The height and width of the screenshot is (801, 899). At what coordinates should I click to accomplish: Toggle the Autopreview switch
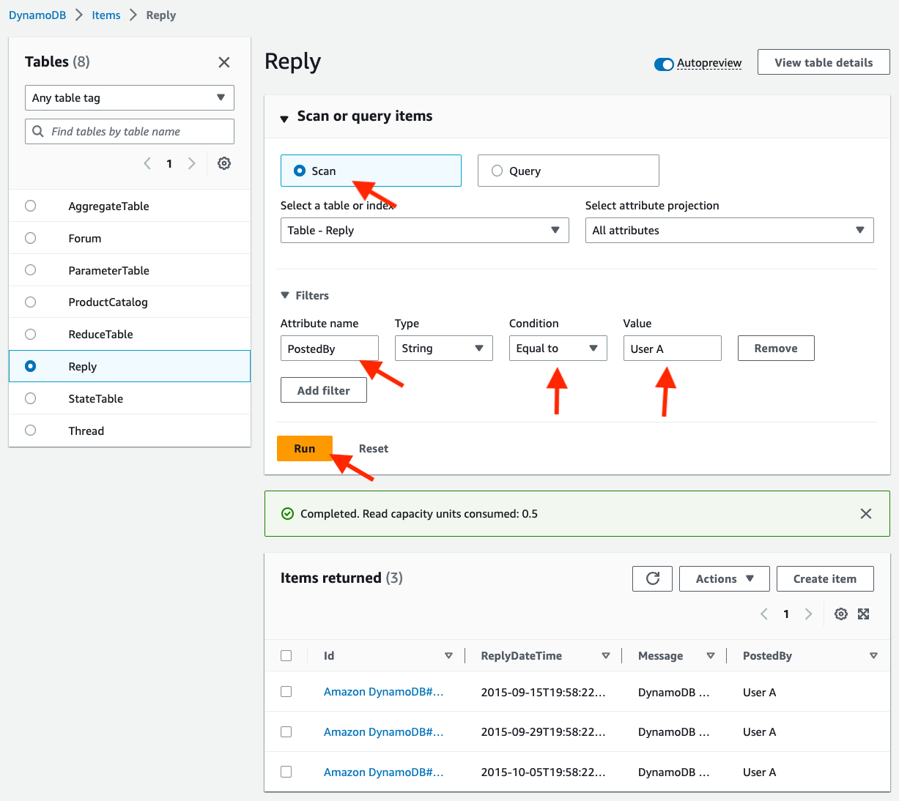(664, 64)
